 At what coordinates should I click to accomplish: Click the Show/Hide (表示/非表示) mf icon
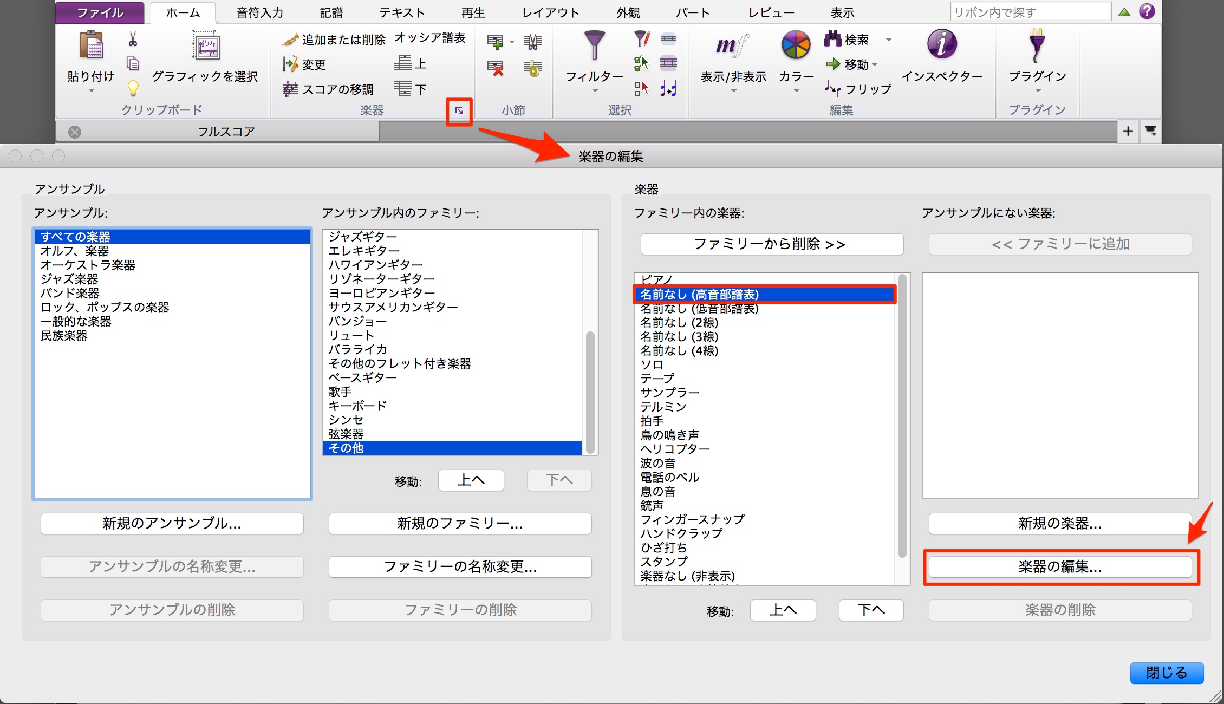pyautogui.click(x=733, y=45)
